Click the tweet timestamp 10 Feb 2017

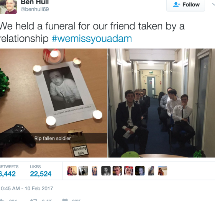point(27,188)
